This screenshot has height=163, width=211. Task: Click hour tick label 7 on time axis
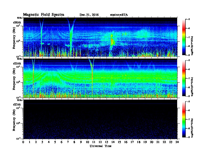[68, 142]
